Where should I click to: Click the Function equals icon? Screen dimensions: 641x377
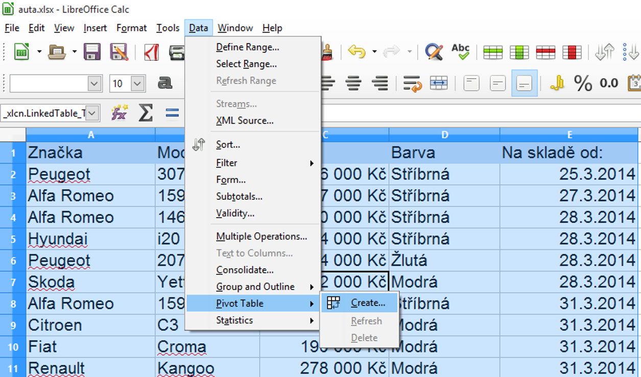click(x=172, y=113)
